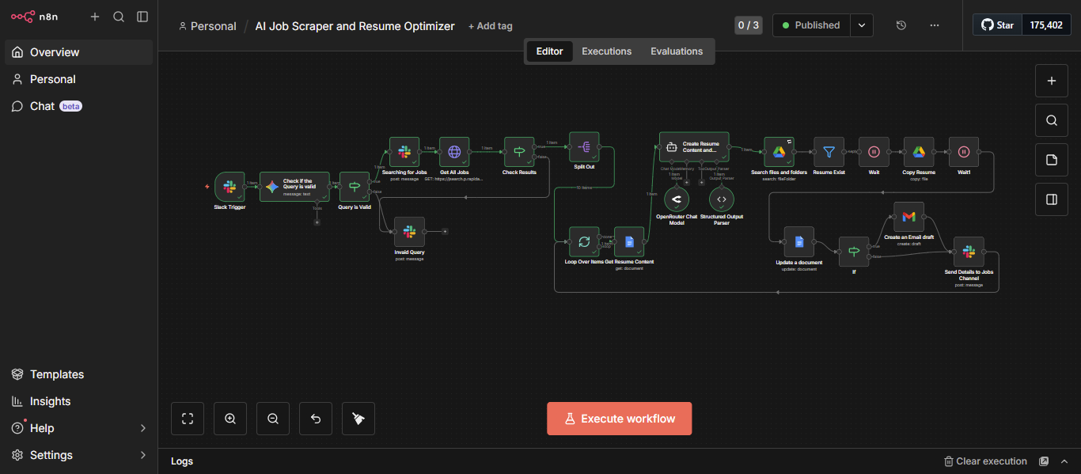Open the workflow more options menu
The height and width of the screenshot is (474, 1081).
[935, 25]
